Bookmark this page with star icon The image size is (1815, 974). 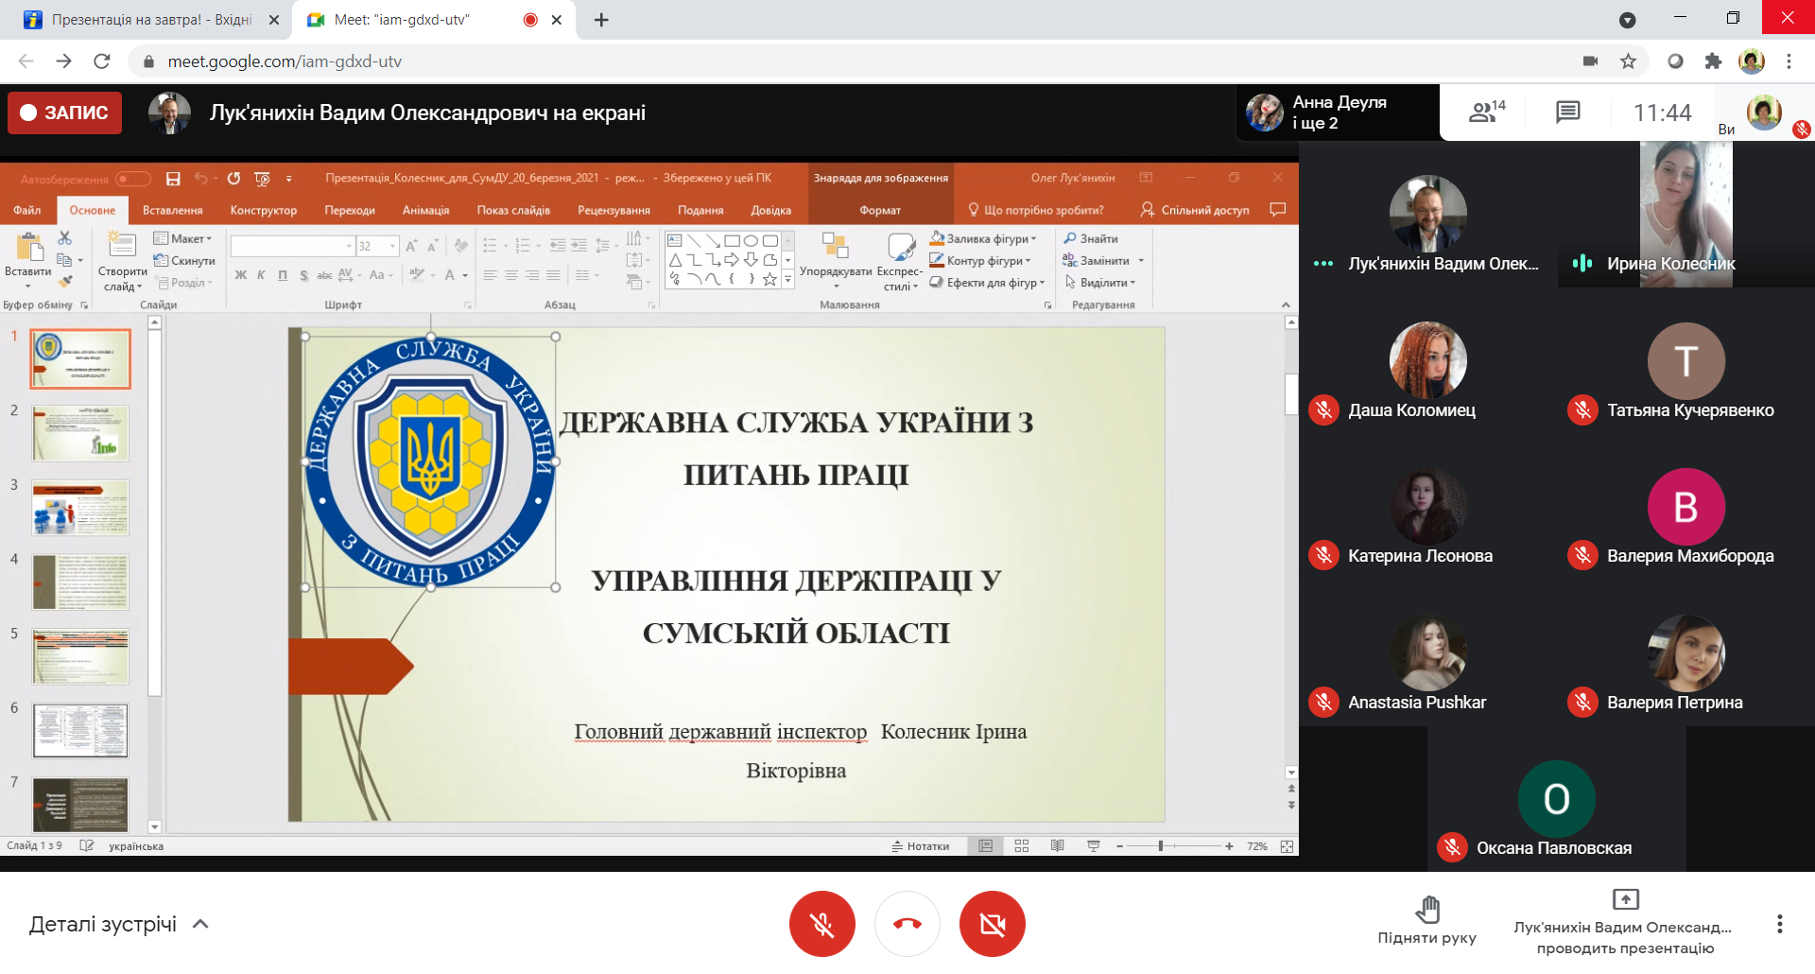tap(1628, 61)
